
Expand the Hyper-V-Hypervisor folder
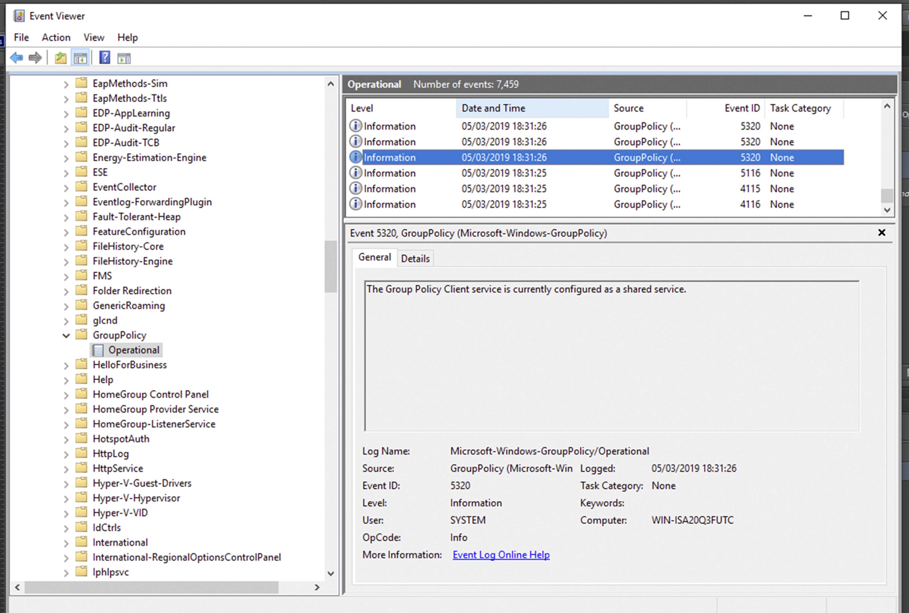(x=66, y=498)
